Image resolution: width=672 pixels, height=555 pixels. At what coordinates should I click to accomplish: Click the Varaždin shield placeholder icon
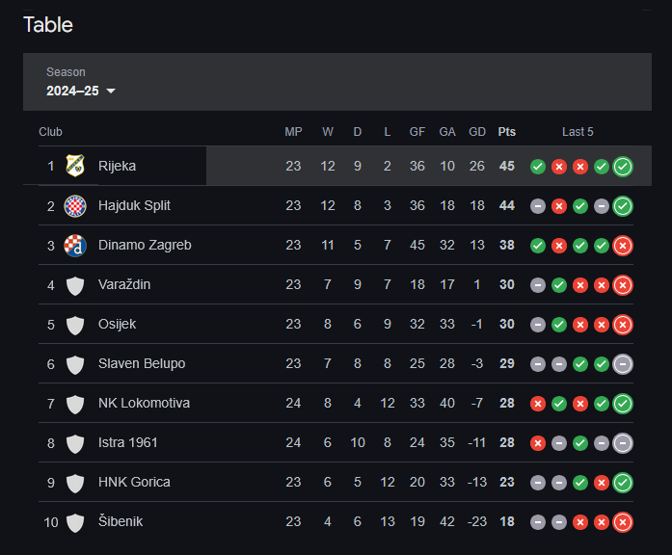point(75,285)
